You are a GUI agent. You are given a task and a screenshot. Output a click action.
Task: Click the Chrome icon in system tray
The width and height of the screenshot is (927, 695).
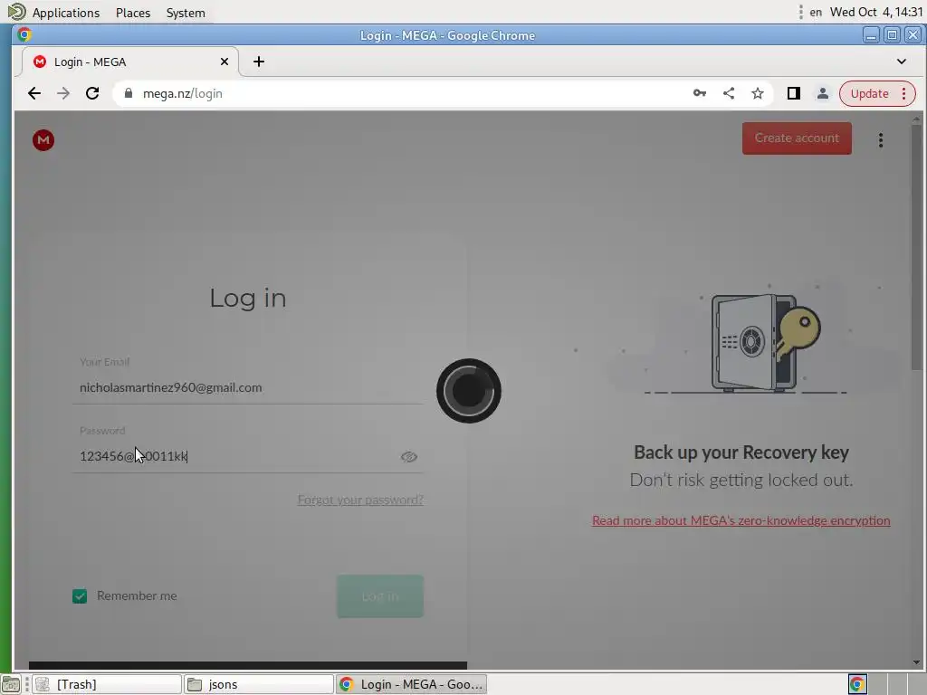(857, 684)
